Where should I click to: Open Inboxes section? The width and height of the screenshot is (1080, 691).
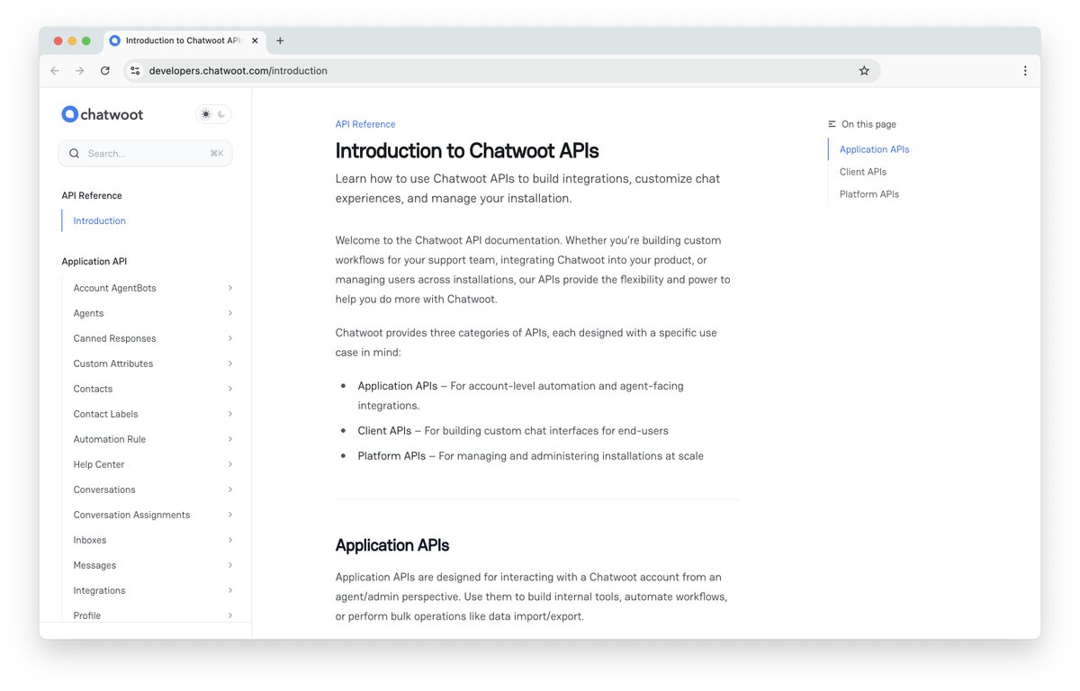[90, 540]
